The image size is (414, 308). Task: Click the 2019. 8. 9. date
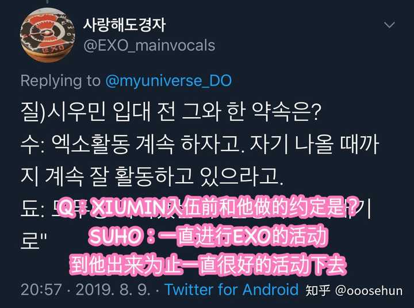(x=113, y=290)
